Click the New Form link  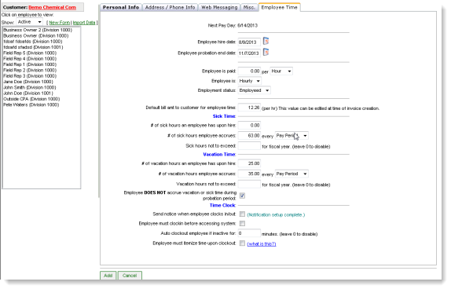coord(59,23)
